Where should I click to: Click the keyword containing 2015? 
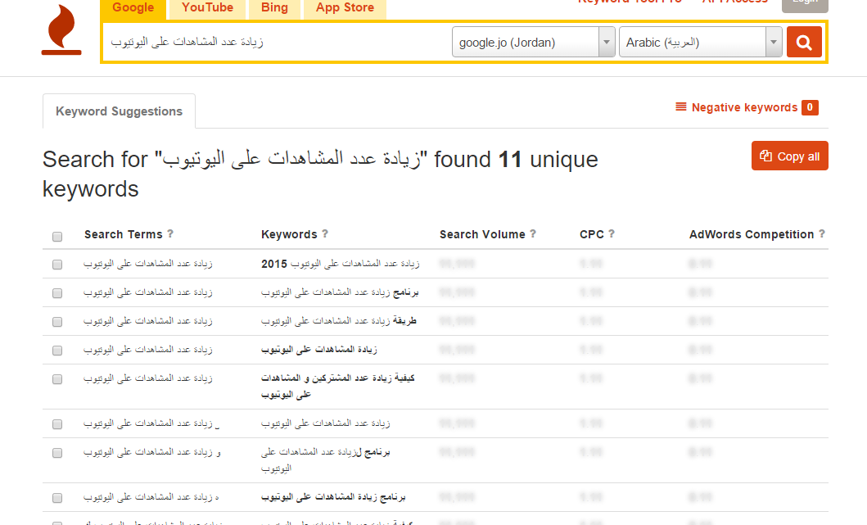pyautogui.click(x=340, y=264)
